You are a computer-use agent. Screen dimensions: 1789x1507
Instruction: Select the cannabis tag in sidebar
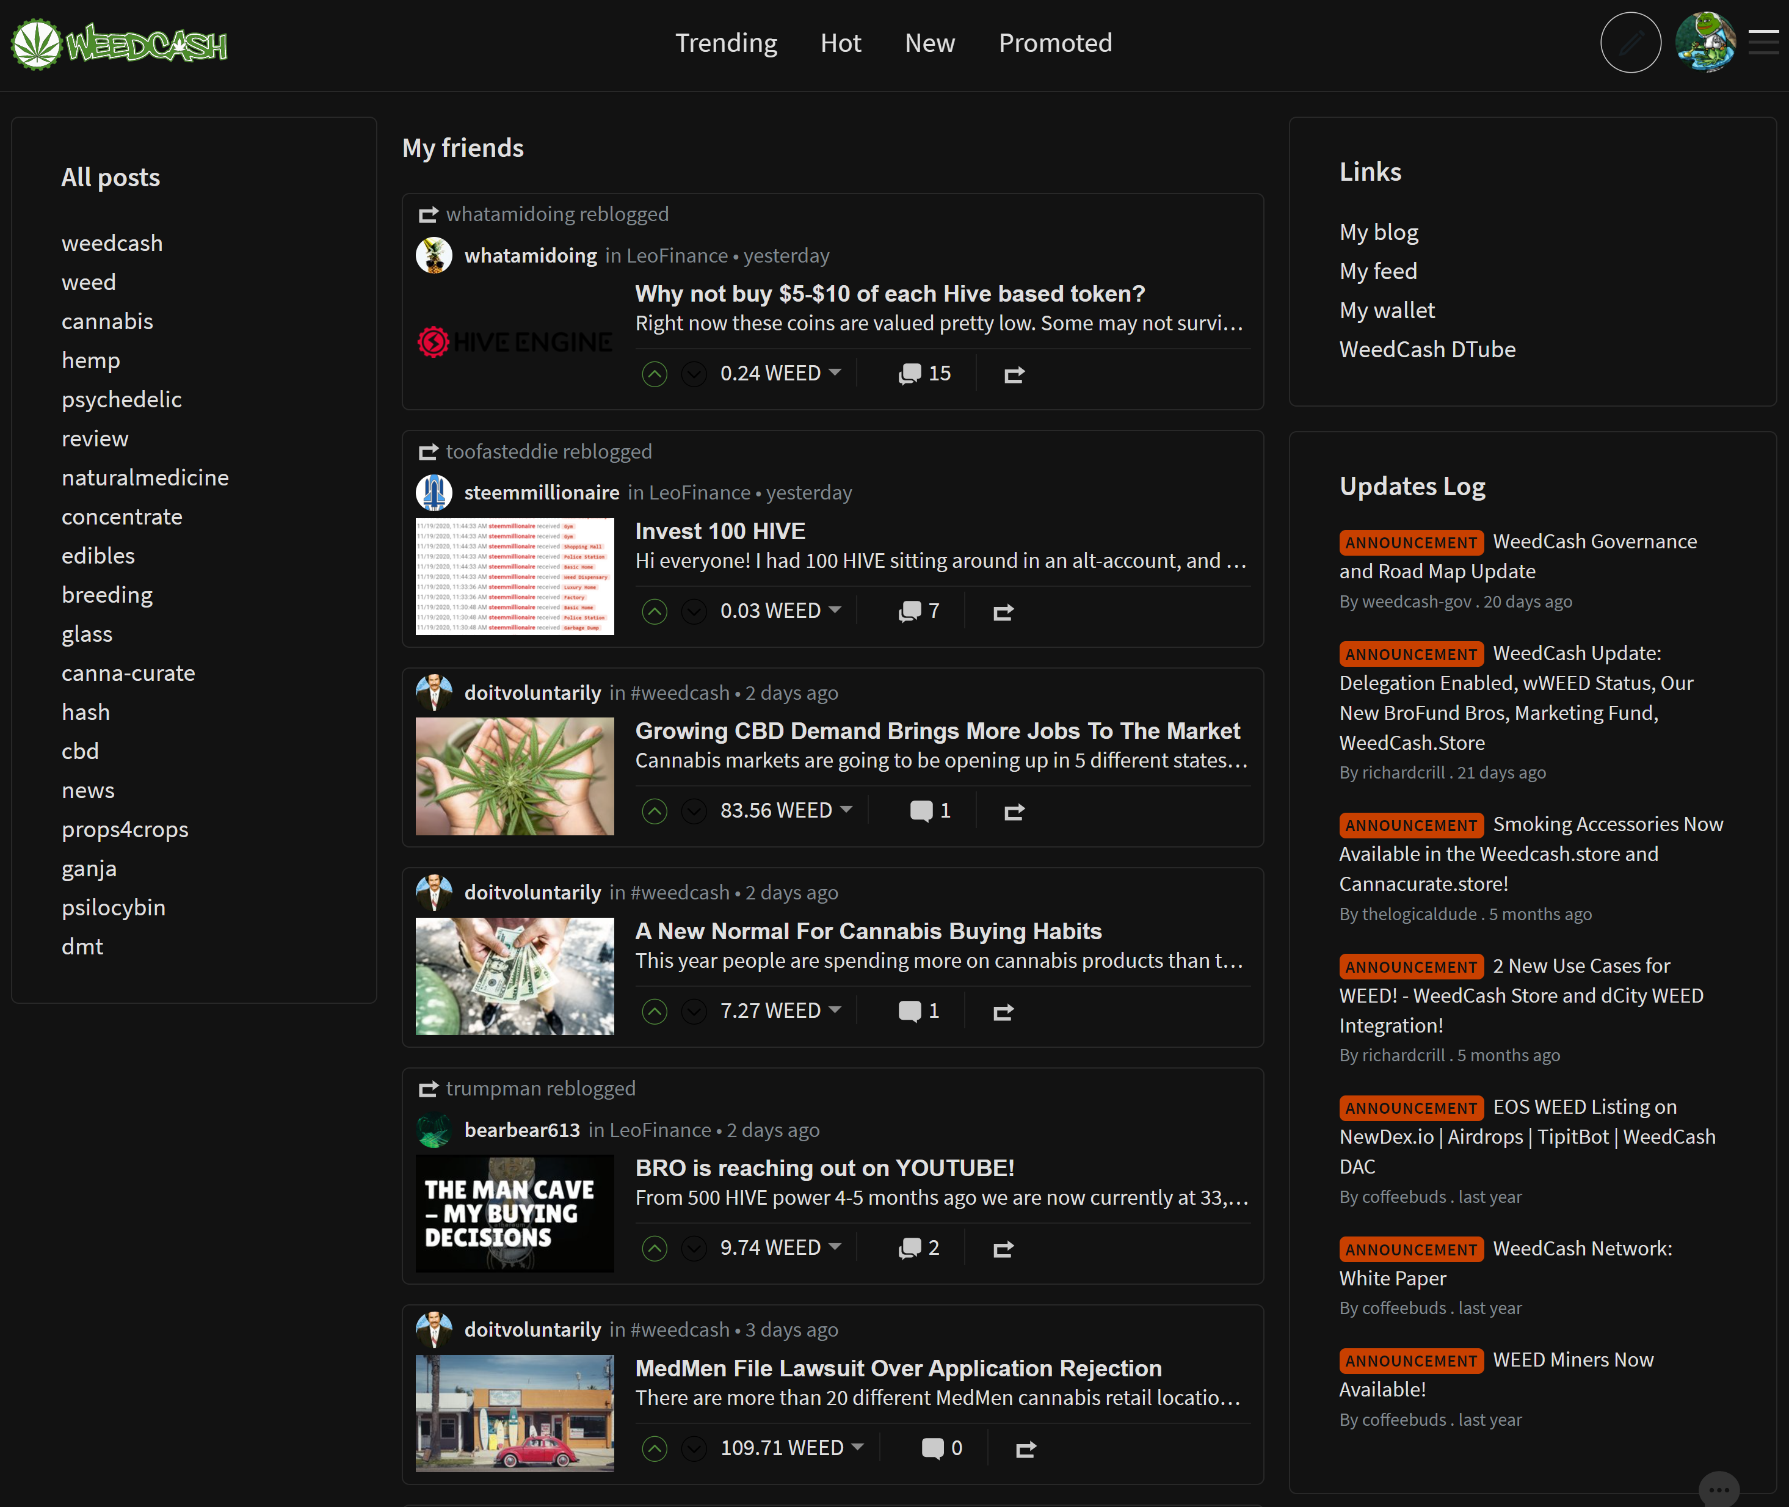[x=107, y=321]
